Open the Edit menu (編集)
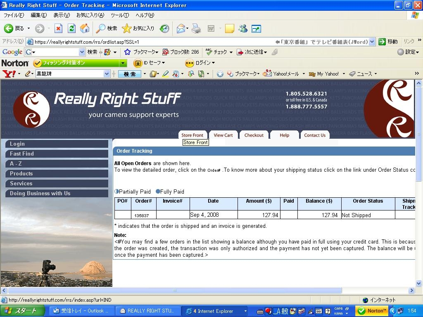Image resolution: width=423 pixels, height=317 pixels. [38, 15]
